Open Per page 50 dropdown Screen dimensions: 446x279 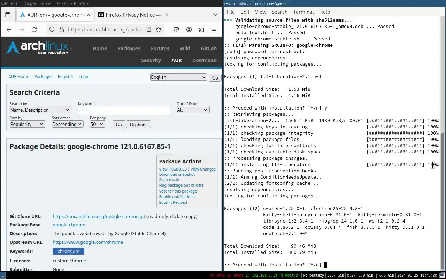coord(97,124)
